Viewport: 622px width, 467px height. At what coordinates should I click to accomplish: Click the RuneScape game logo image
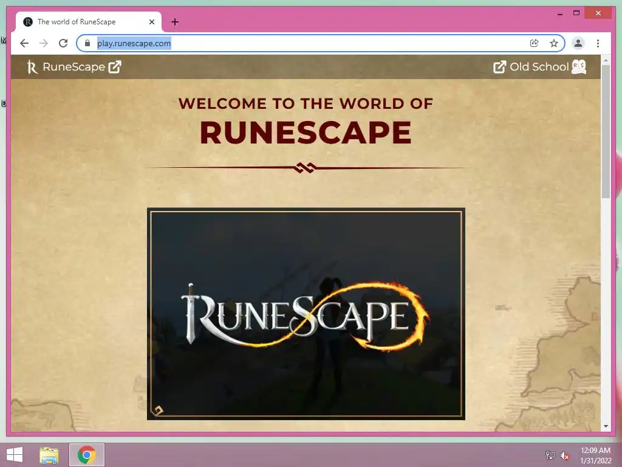point(306,314)
